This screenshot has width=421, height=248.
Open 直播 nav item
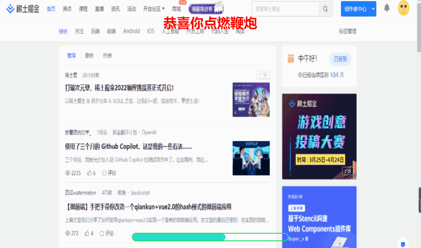click(99, 9)
